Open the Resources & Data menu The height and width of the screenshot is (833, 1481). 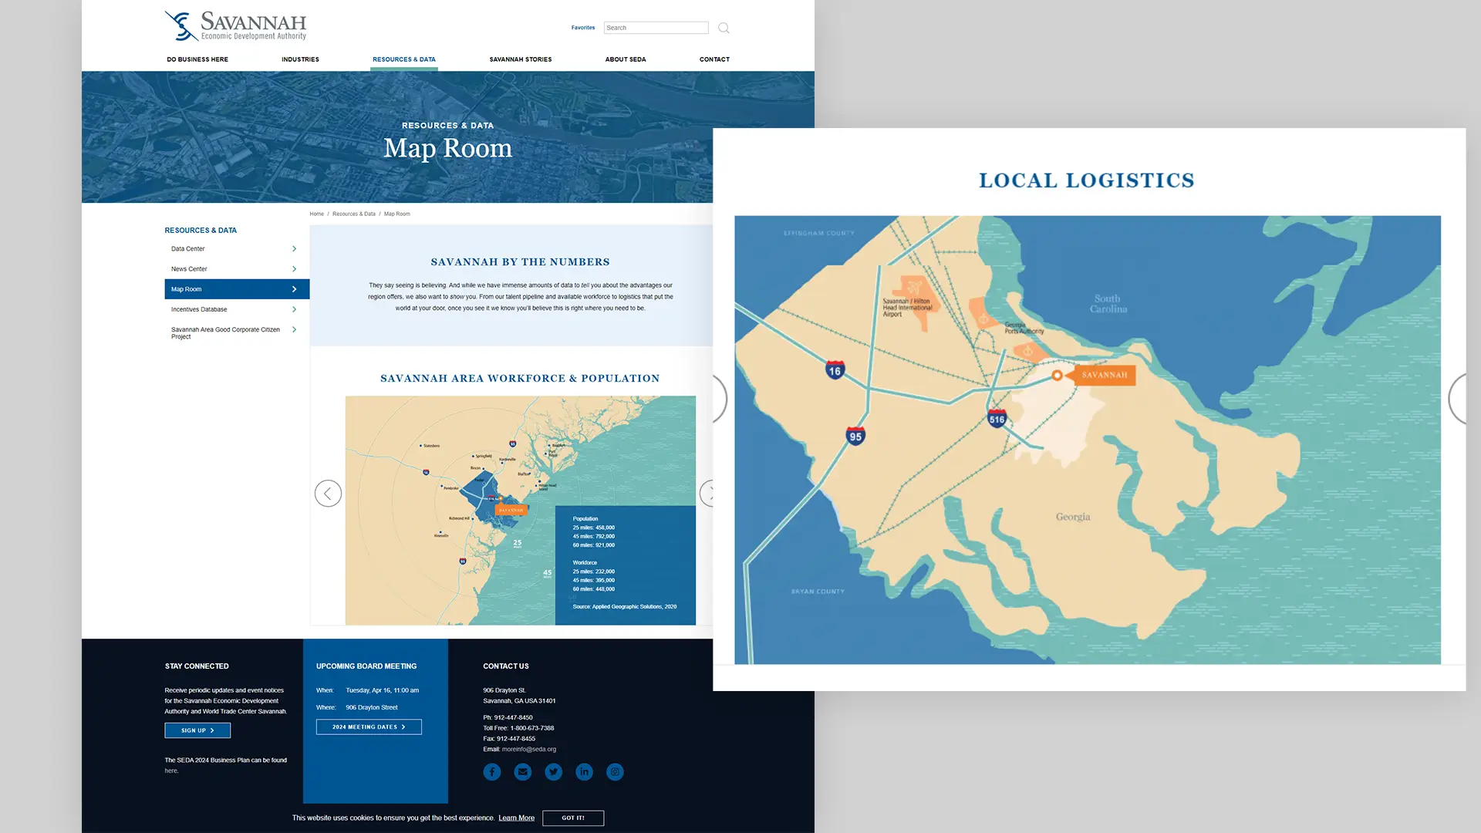(404, 59)
